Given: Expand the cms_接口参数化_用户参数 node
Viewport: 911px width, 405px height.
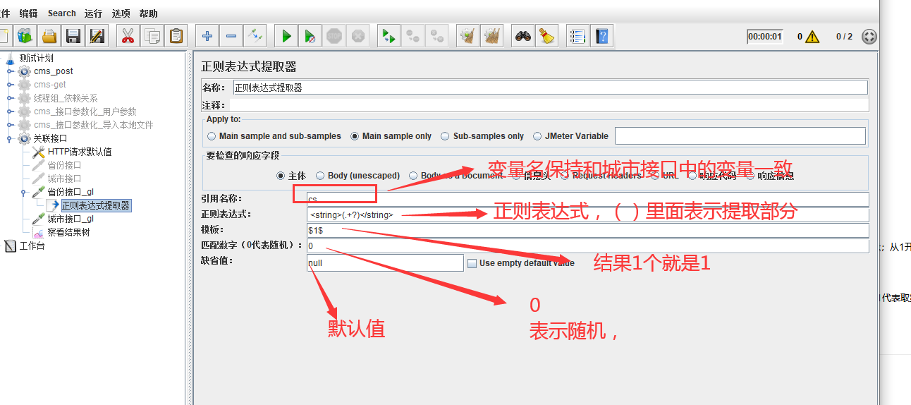Looking at the screenshot, I should pyautogui.click(x=10, y=111).
